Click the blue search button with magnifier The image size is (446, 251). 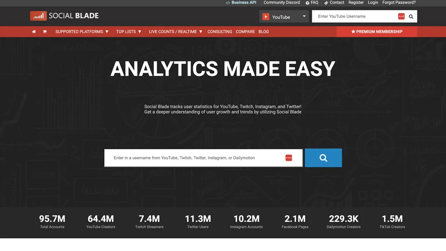point(323,158)
